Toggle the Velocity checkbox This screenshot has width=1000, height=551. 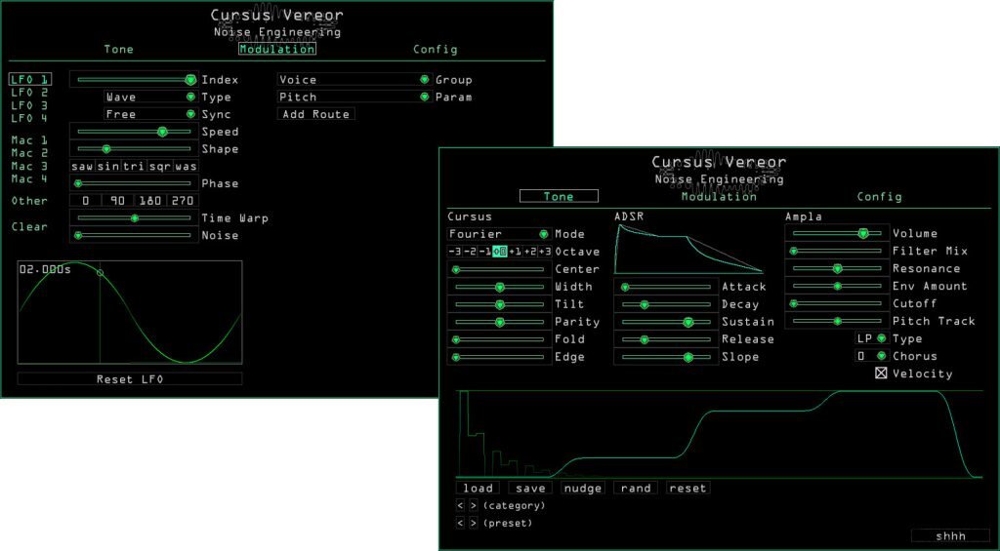point(882,374)
